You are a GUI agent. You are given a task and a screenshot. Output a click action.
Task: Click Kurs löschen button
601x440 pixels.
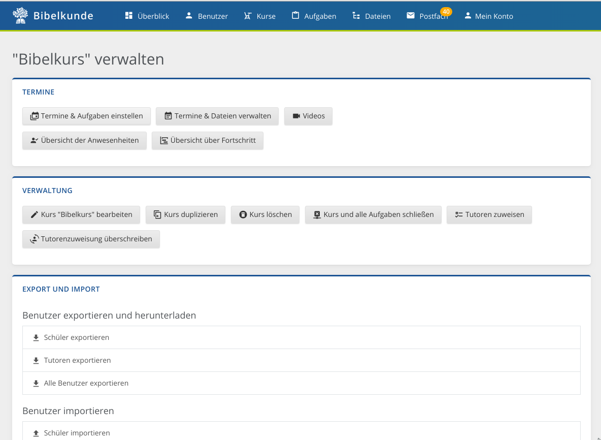265,215
